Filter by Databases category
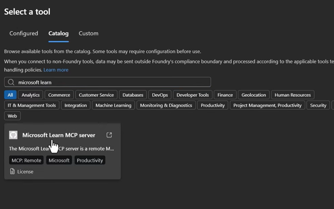 coord(133,95)
